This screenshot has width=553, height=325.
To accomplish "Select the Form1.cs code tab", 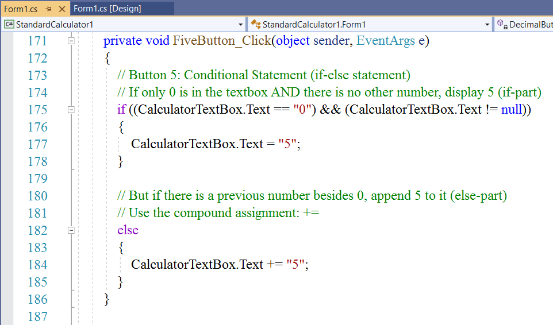I will point(21,9).
